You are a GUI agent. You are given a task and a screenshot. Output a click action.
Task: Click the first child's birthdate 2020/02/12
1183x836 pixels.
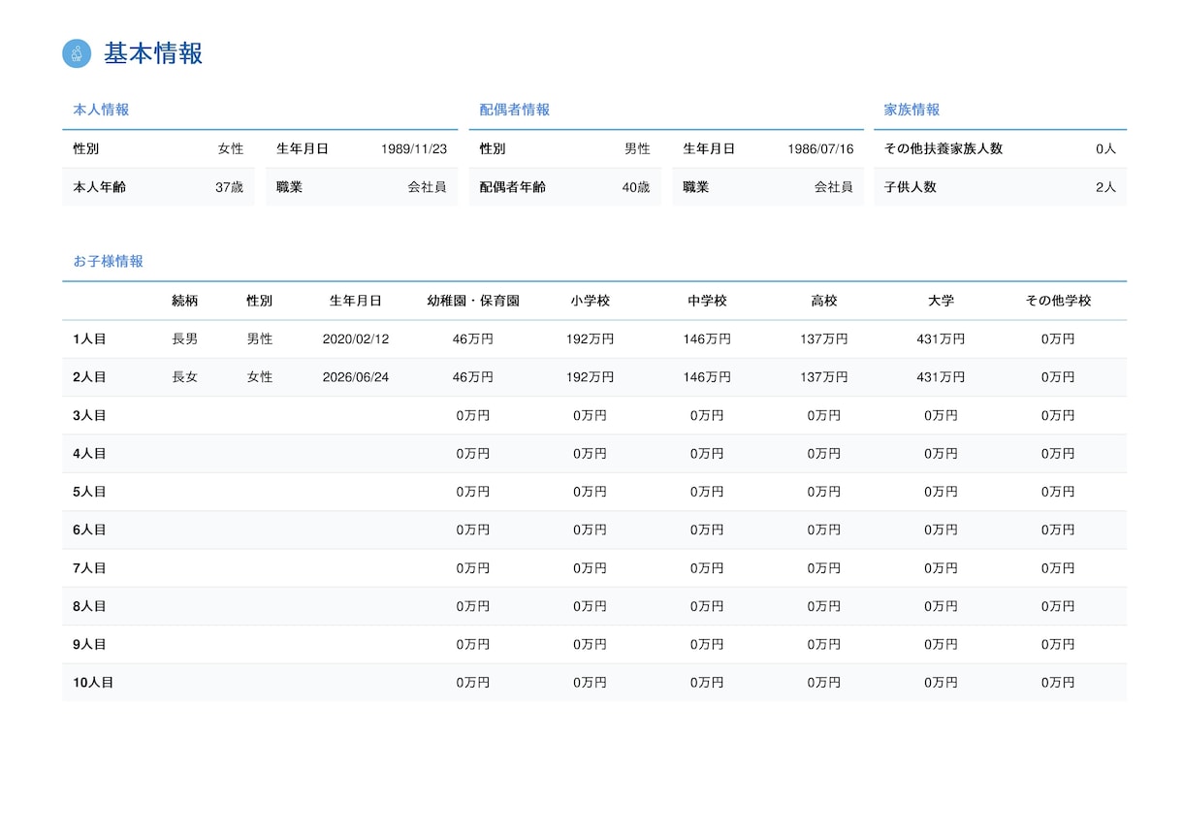point(356,339)
